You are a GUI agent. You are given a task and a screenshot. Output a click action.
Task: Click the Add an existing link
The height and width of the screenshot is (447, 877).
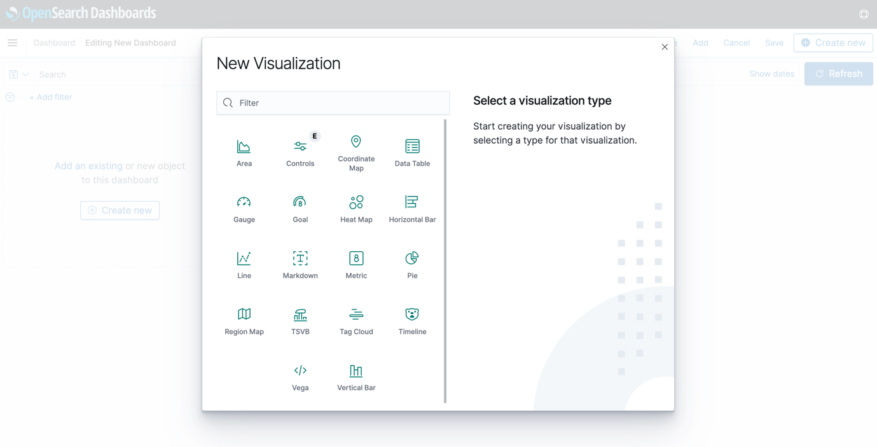coord(88,166)
